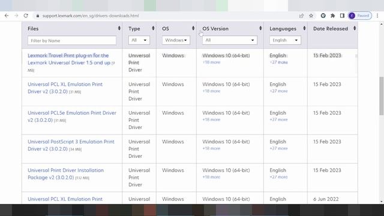Sort table by Date Released column

coord(355,28)
